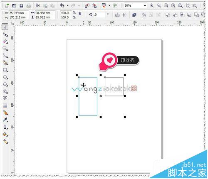
Task: Weld the selected objects
Action: point(168,15)
